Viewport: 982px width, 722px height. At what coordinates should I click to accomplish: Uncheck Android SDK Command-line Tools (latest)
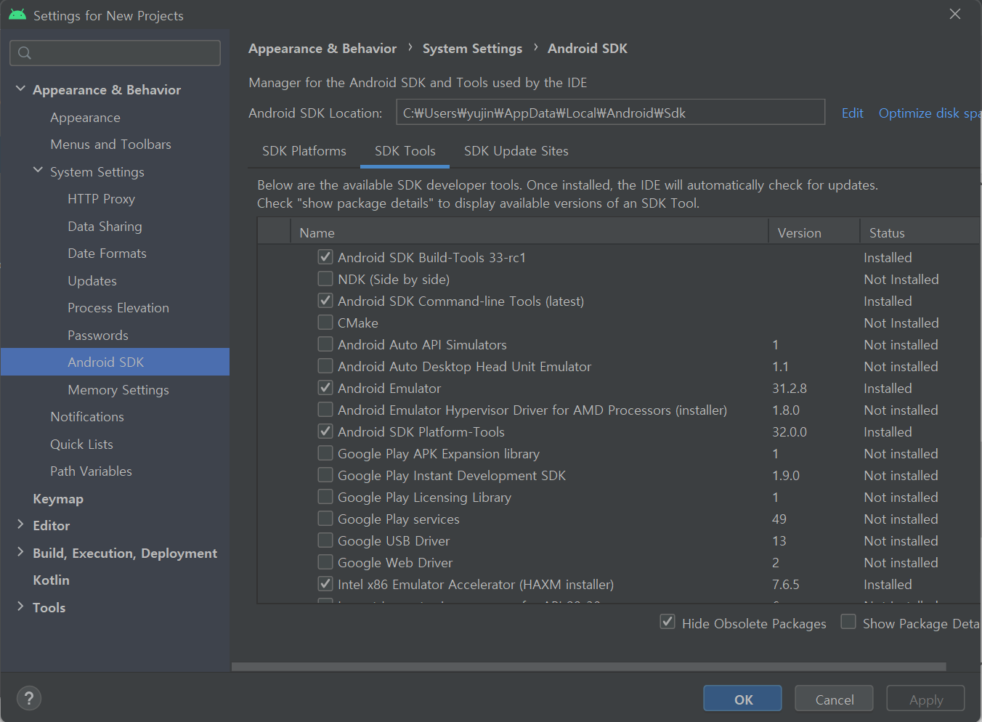[325, 301]
